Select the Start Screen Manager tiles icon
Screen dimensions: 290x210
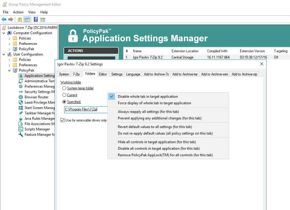(21, 108)
